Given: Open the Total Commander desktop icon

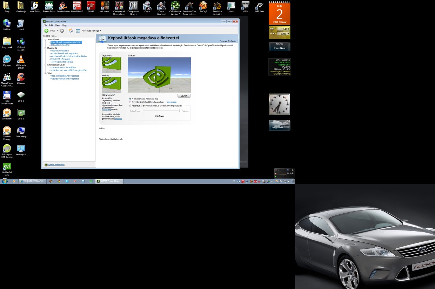Looking at the screenshot, I should click(x=7, y=97).
